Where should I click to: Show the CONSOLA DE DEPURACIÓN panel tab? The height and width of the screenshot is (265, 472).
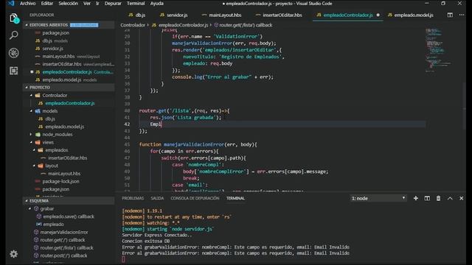click(x=195, y=198)
